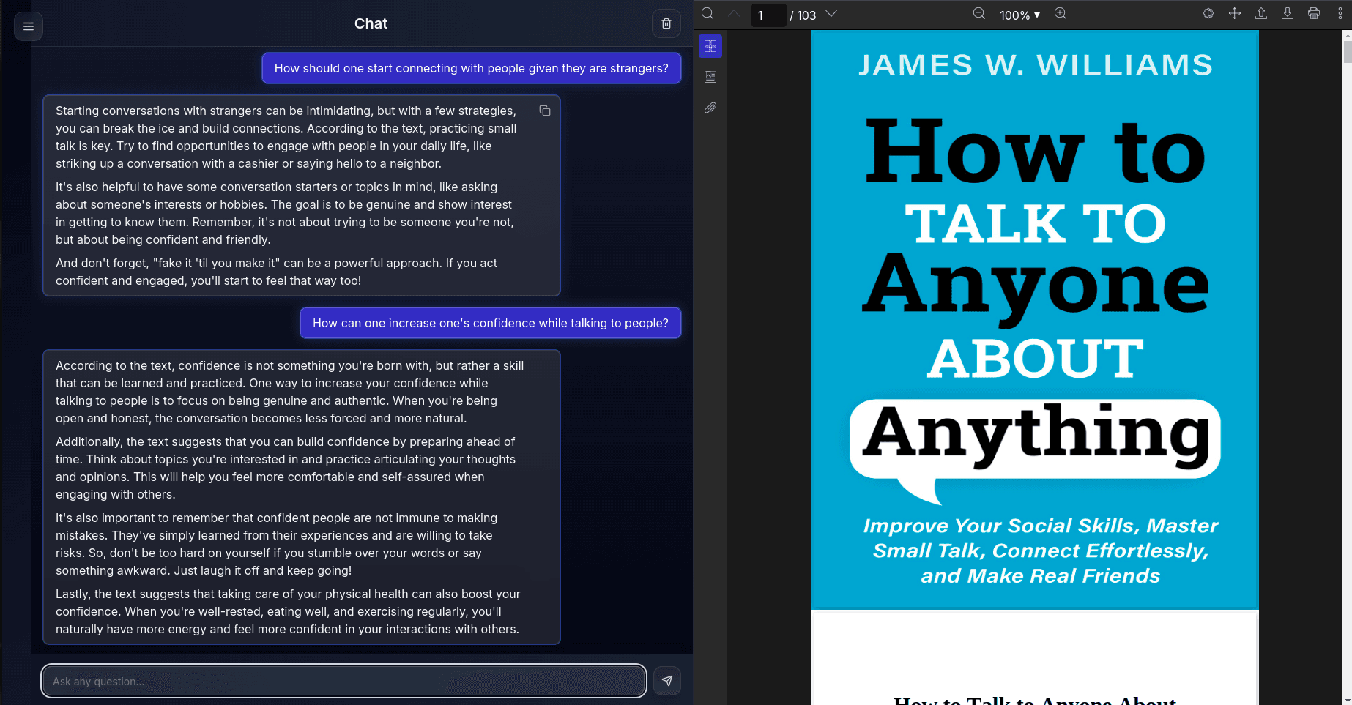Focus the 'Ask any question...' input field
The image size is (1352, 705).
point(343,681)
